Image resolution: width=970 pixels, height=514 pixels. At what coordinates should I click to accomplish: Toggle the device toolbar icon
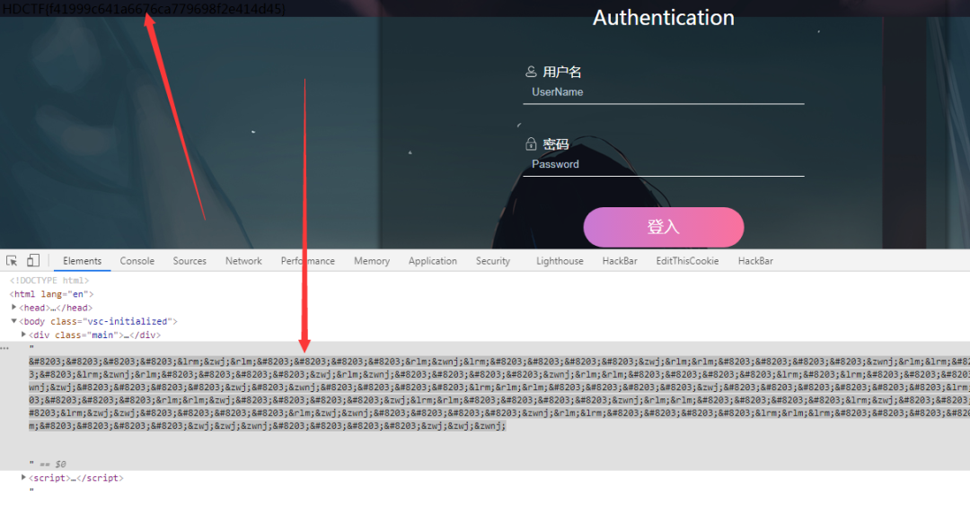tap(33, 261)
